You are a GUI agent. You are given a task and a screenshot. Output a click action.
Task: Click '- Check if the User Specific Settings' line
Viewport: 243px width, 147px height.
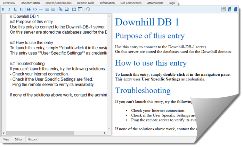[x=51, y=79]
